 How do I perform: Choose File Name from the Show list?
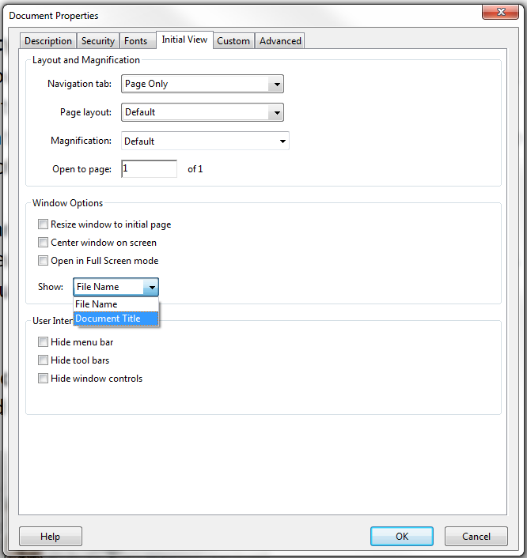[x=116, y=304]
